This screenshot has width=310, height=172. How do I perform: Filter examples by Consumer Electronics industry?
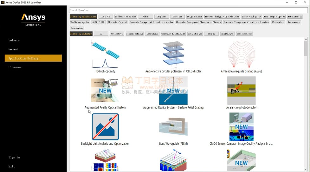173,34
